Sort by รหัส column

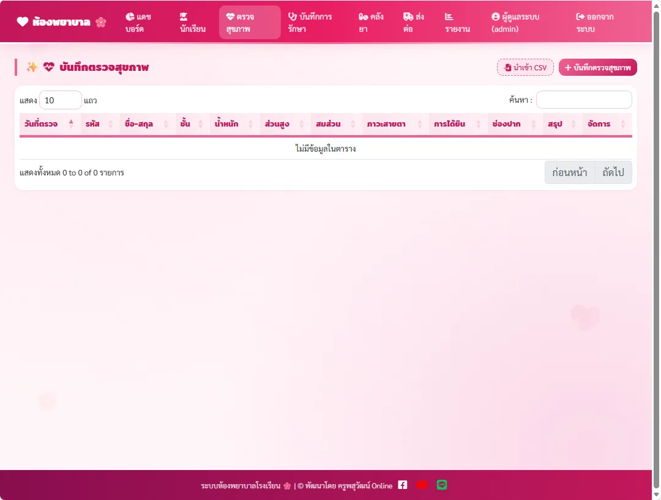(100, 124)
